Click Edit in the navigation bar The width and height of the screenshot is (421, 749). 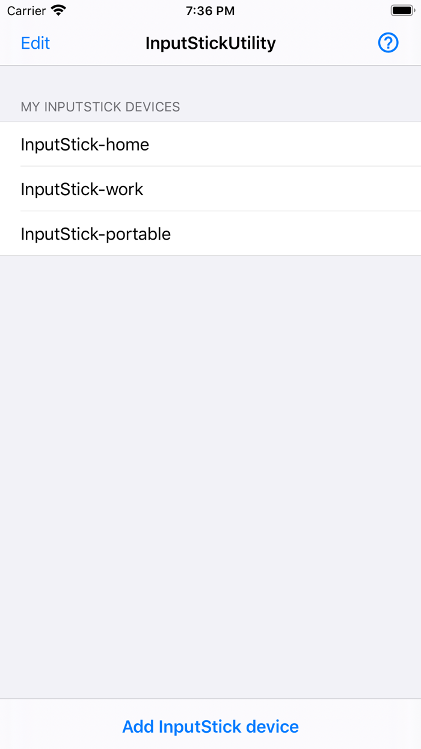(35, 43)
